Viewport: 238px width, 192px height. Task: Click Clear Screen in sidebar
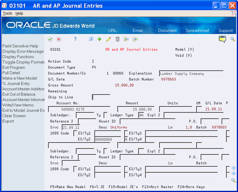coord(14,116)
